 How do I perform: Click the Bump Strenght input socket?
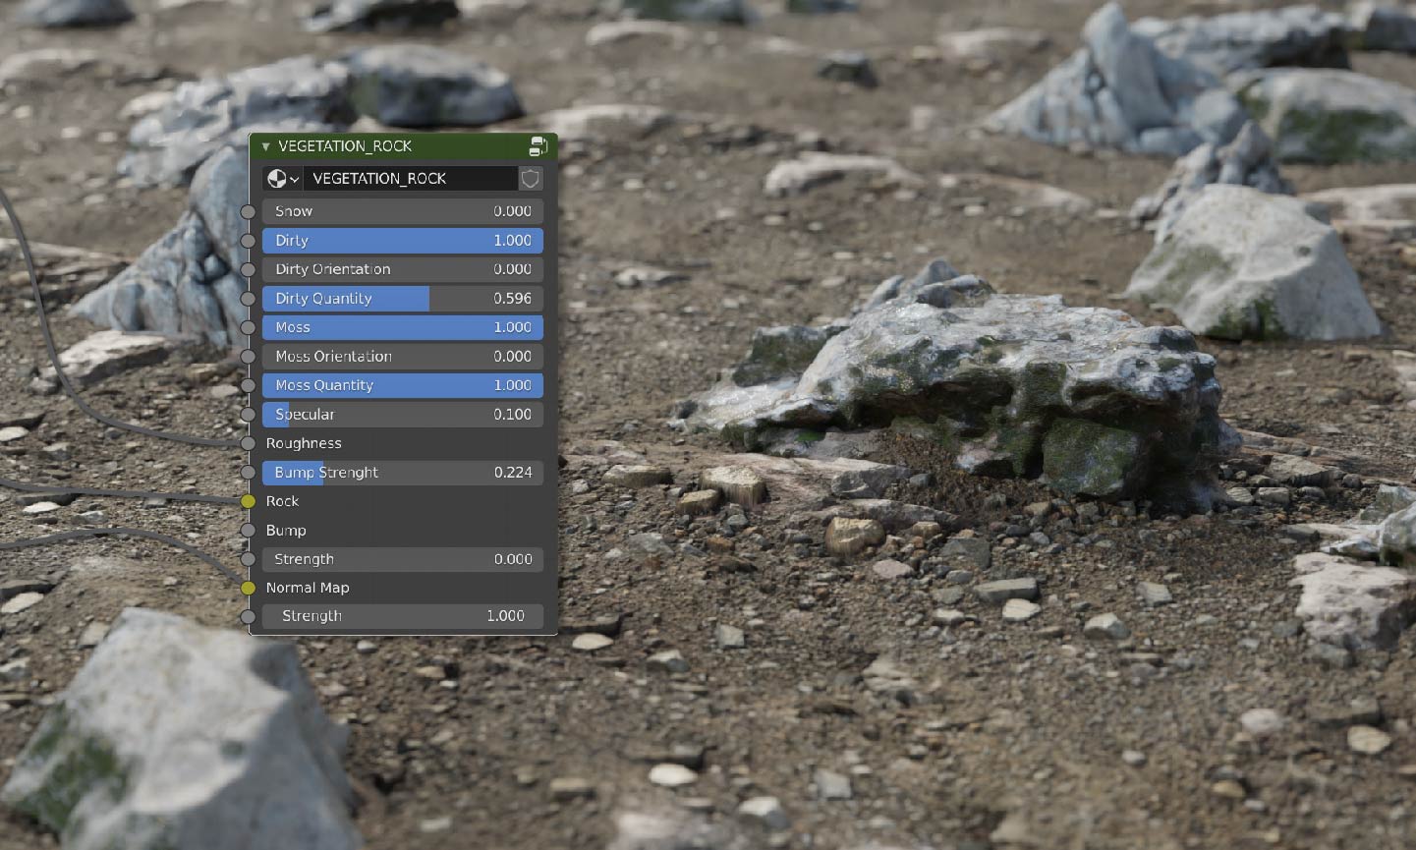[x=249, y=473]
